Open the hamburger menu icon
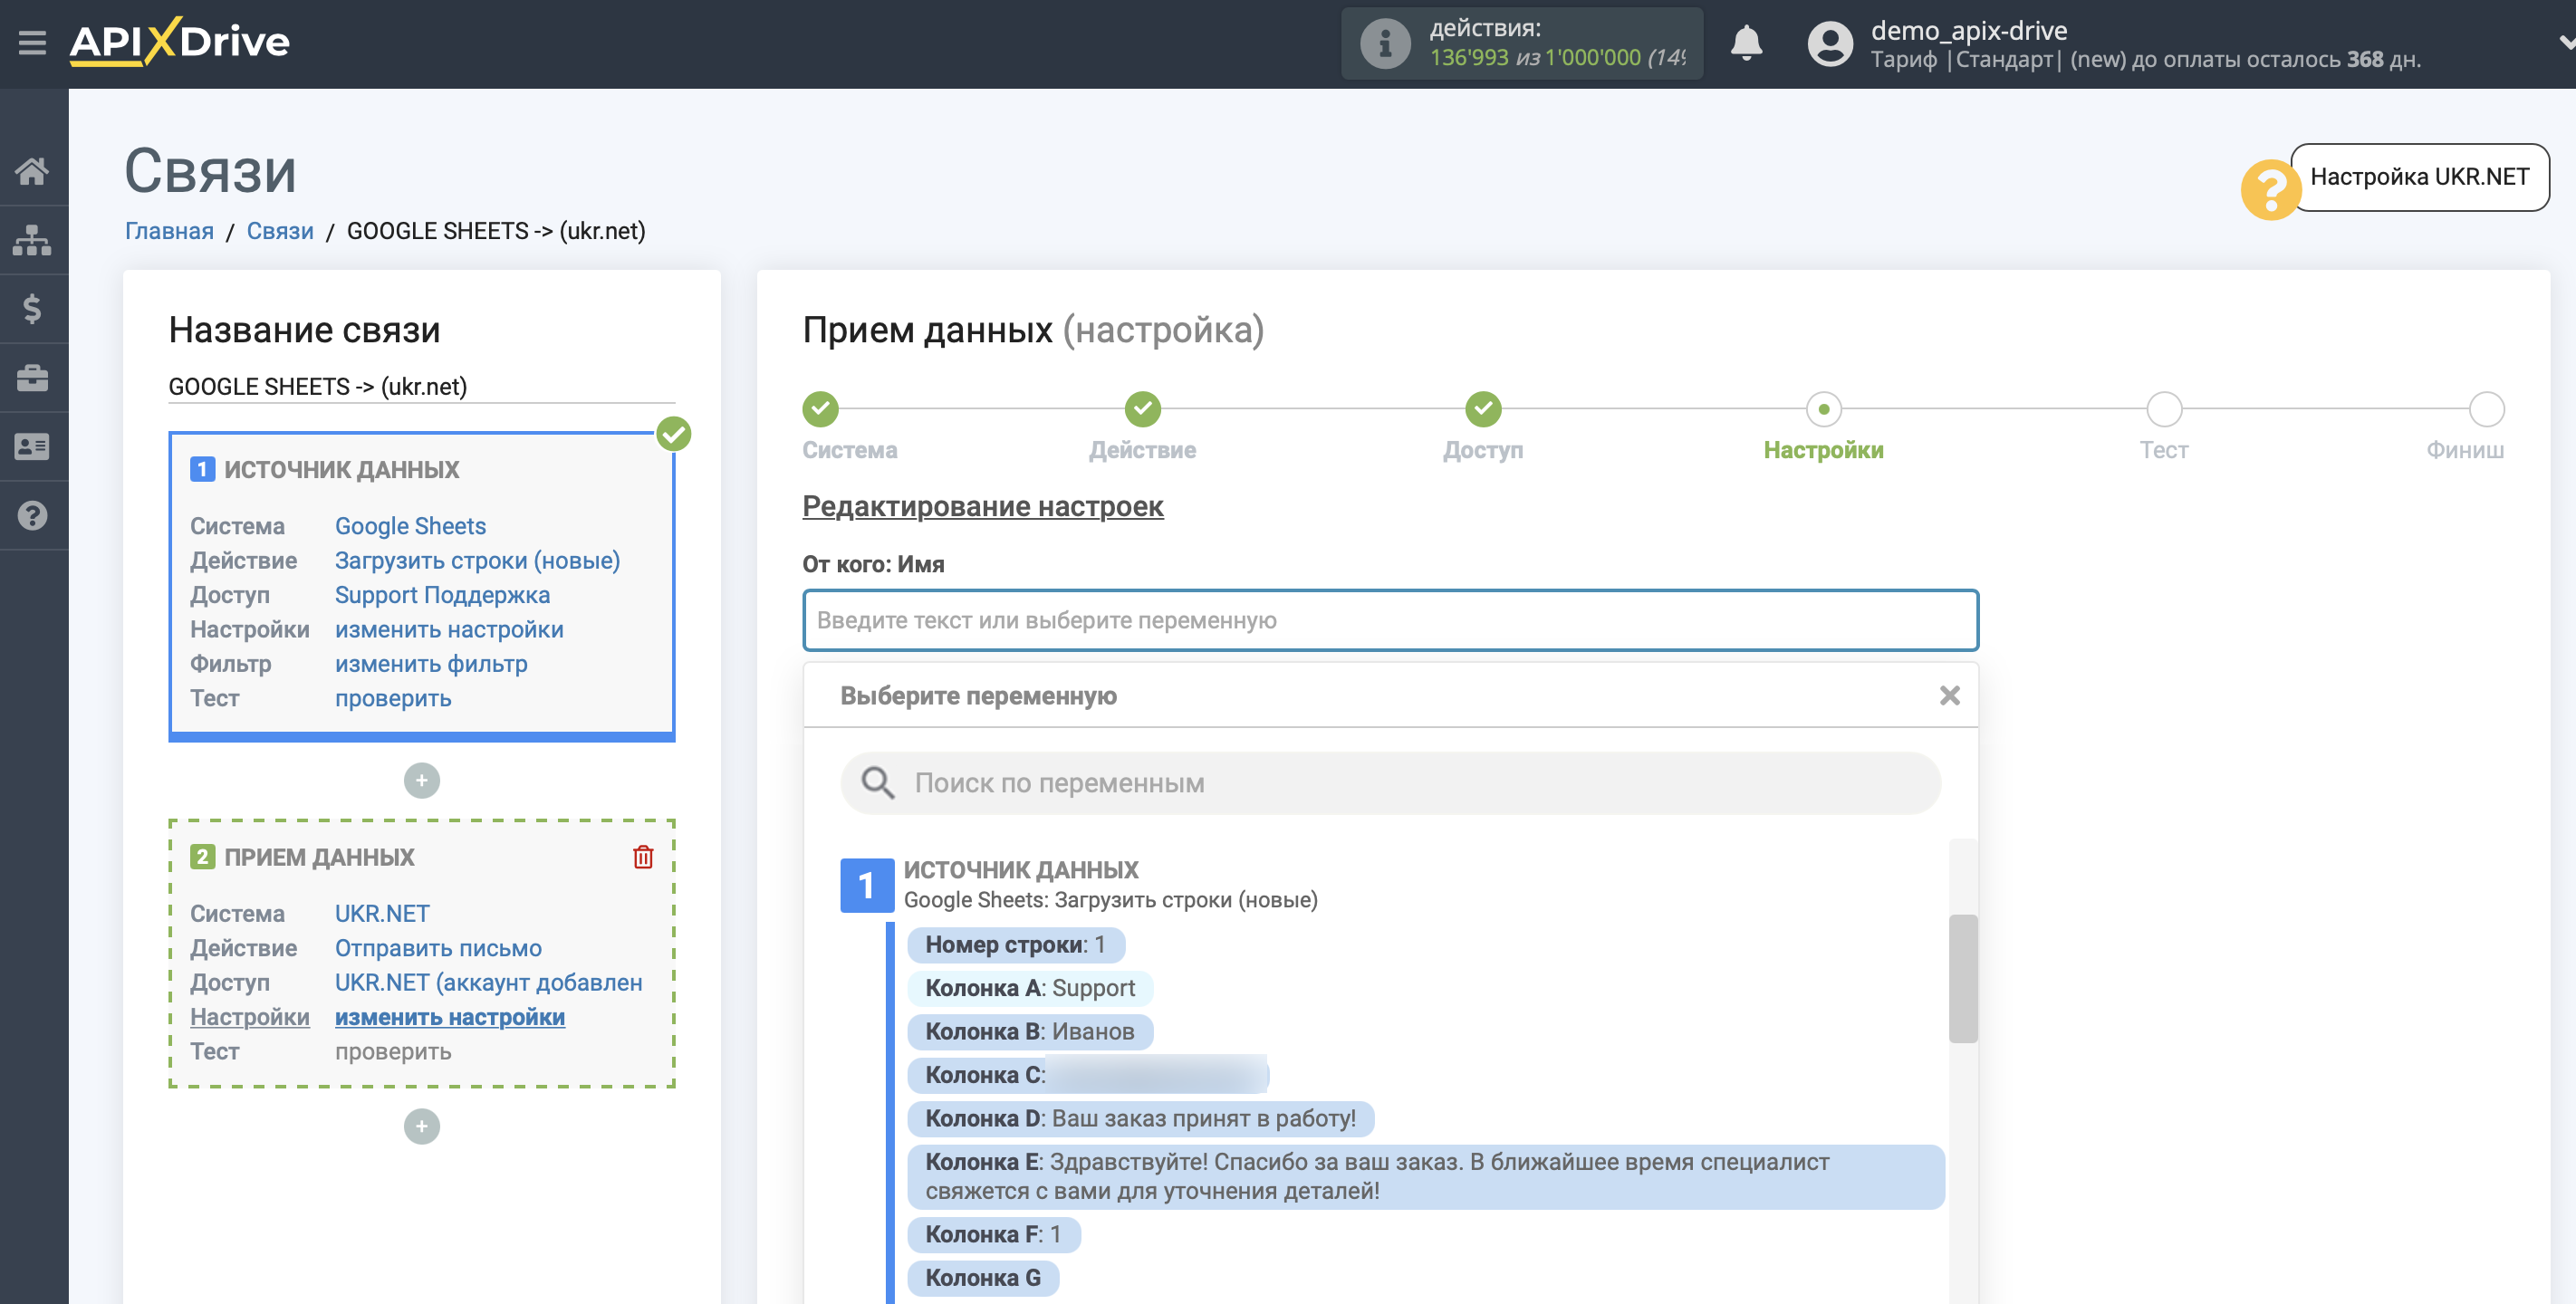2576x1304 pixels. (x=32, y=42)
